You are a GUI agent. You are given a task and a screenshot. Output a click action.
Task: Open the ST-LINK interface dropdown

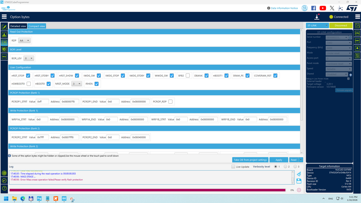[317, 25]
